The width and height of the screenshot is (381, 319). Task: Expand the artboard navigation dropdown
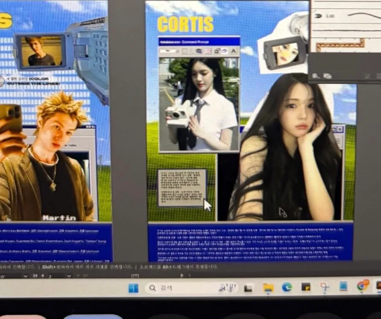coord(69,276)
